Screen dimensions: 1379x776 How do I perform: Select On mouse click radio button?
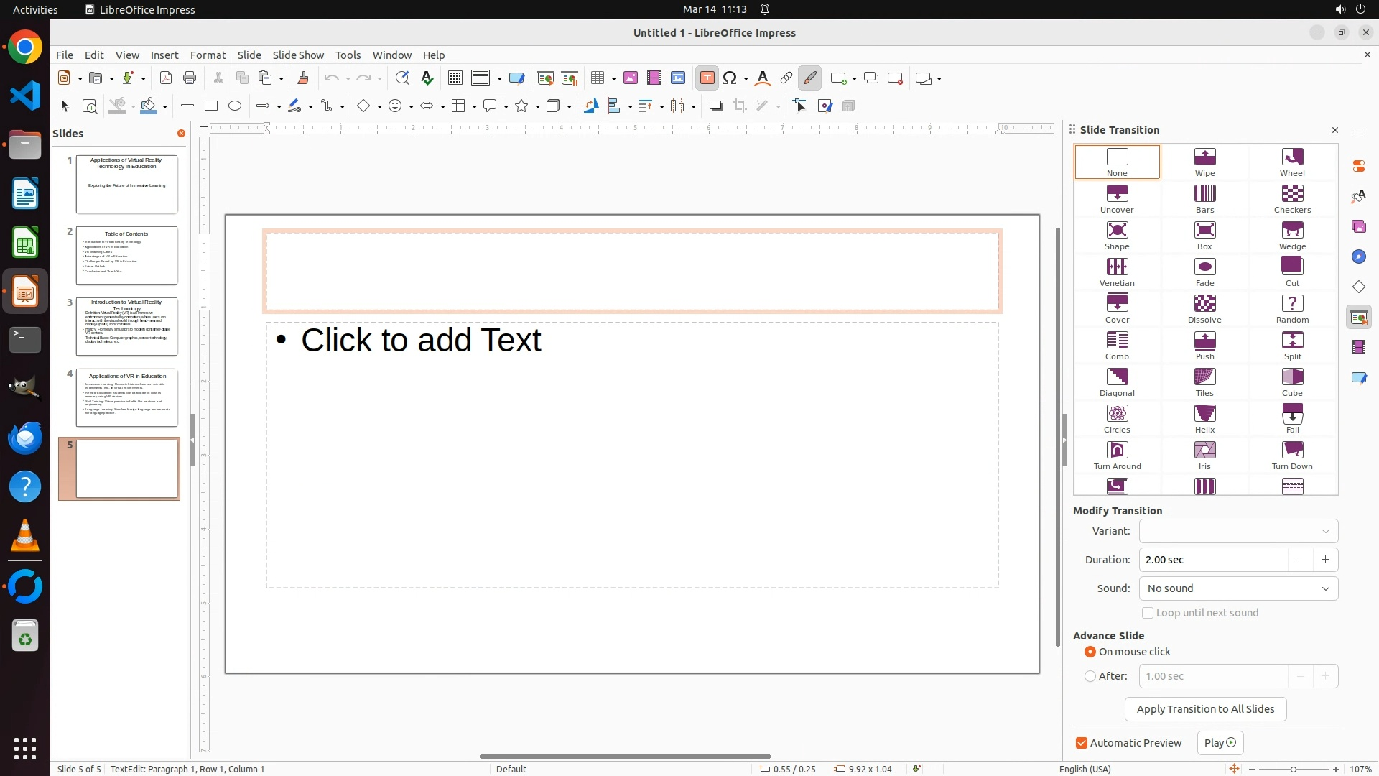[1090, 652]
